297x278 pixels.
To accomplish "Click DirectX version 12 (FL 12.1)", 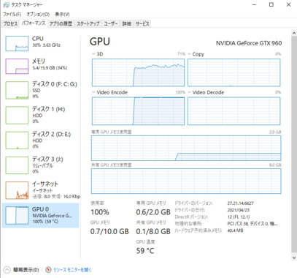I will tap(239, 217).
